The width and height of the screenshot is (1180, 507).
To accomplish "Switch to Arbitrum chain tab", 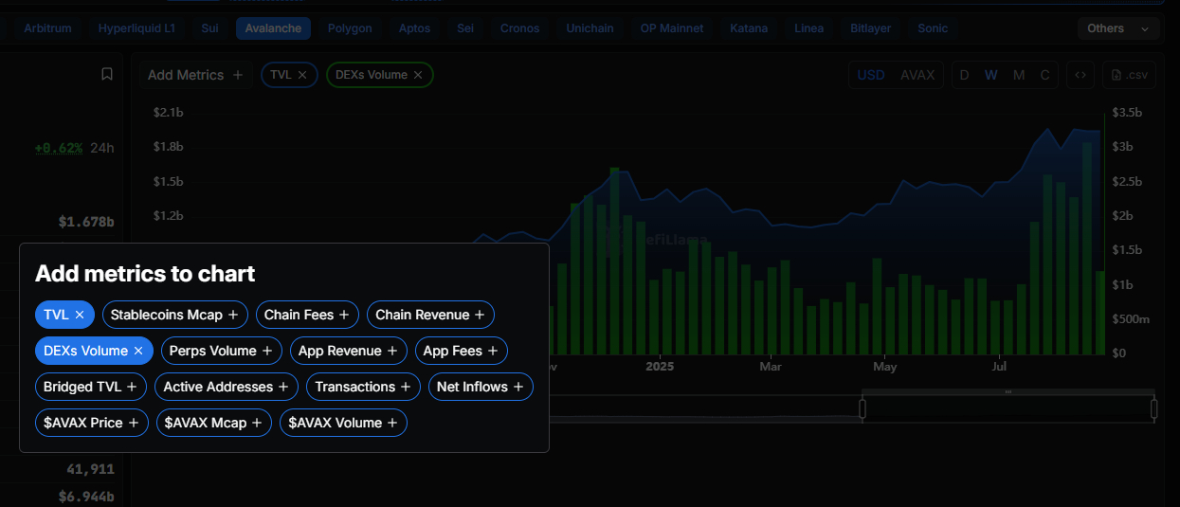I will [47, 28].
